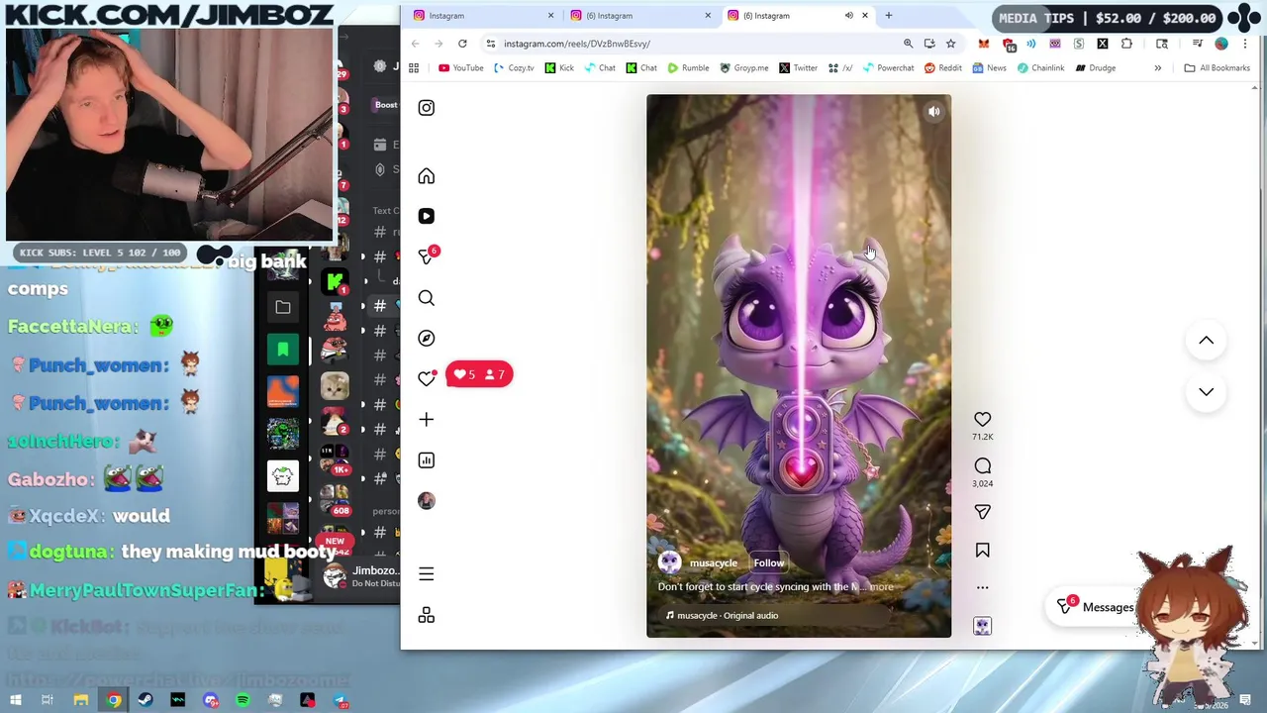The image size is (1267, 713).
Task: Open File Explorer from the taskbar
Action: (81, 701)
